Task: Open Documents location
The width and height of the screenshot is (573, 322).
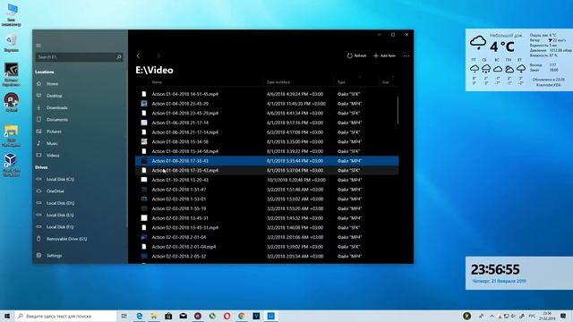Action: click(x=57, y=120)
